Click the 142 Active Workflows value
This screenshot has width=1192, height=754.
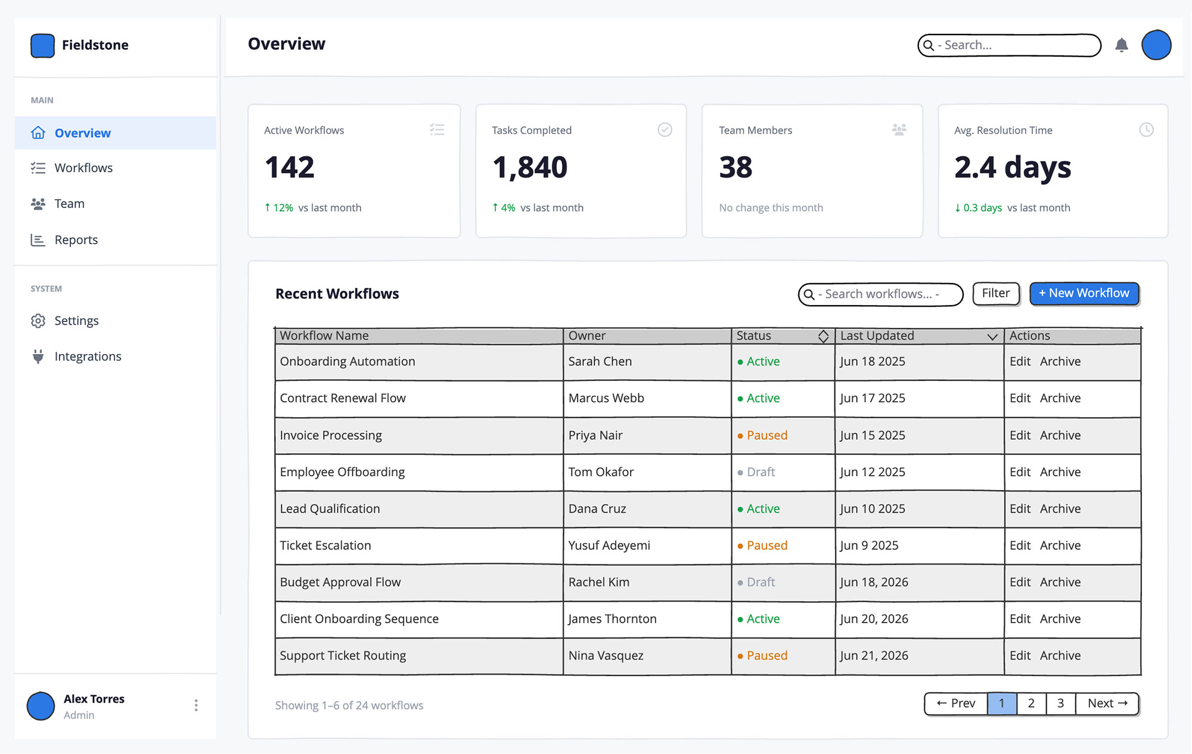point(290,167)
